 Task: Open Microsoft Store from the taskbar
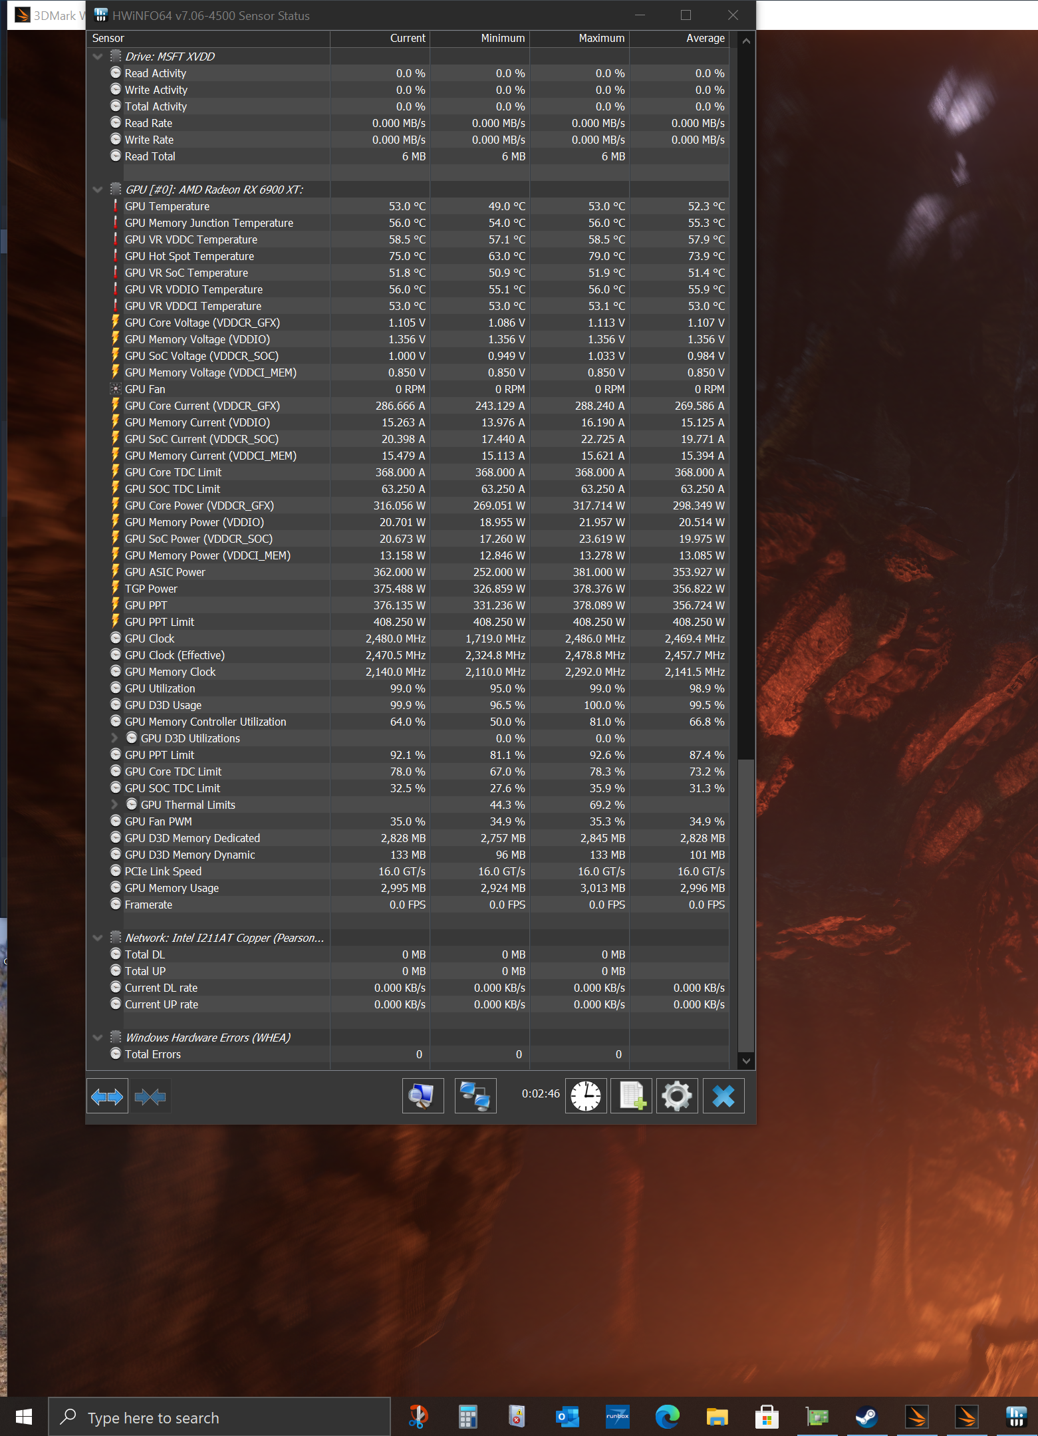pyautogui.click(x=767, y=1417)
